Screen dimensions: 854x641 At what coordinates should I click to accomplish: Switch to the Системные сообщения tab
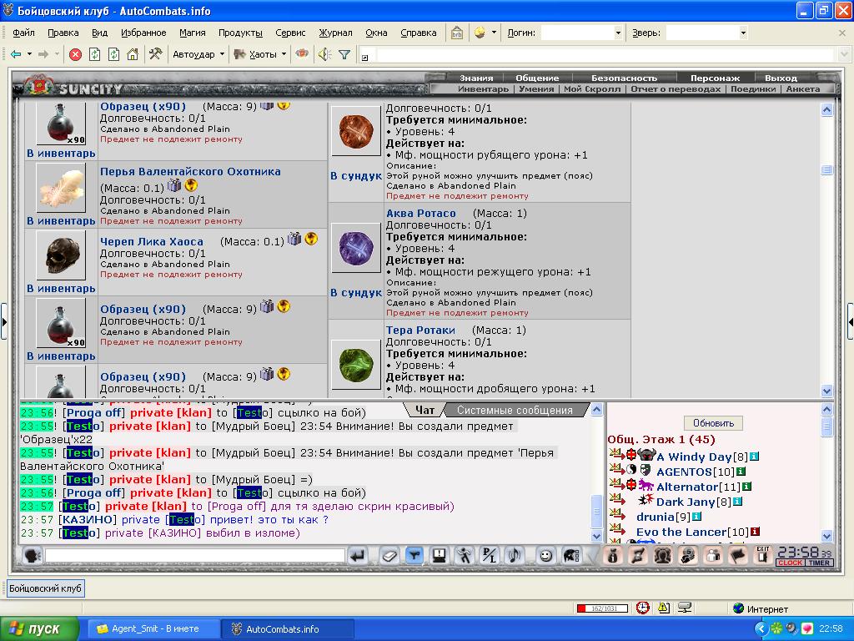[515, 410]
